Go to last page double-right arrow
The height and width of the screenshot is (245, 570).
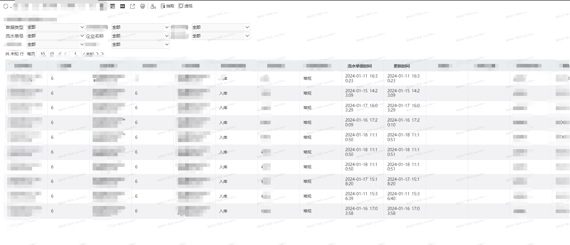tap(103, 54)
